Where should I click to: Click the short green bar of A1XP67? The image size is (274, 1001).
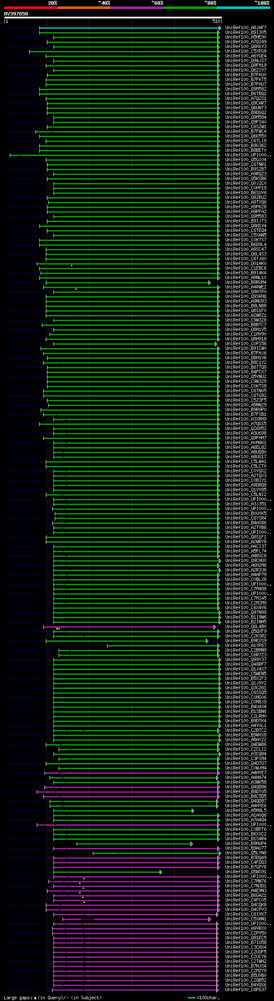tap(163, 646)
